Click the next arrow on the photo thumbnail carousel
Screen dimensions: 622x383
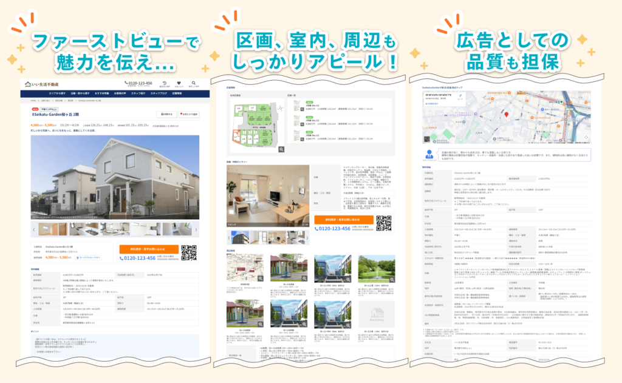point(196,230)
